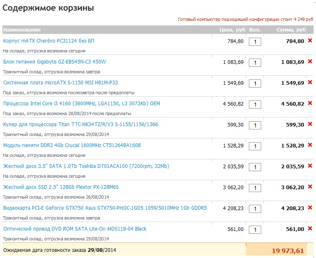Click the 'Наименование' column header
The image size is (316, 258).
tap(22, 30)
